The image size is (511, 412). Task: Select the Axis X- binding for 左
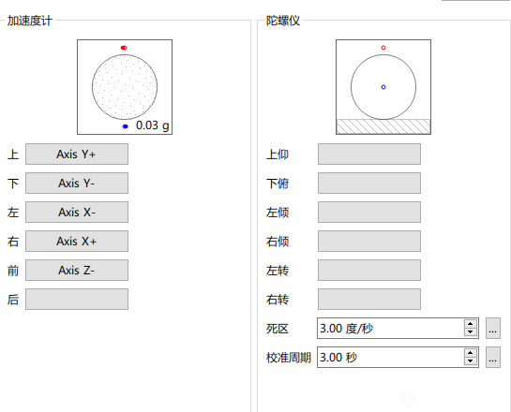(77, 212)
